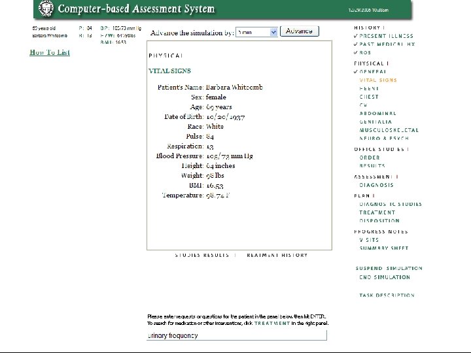Open Studies Results below the panel
The height and width of the screenshot is (353, 471).
[202, 255]
